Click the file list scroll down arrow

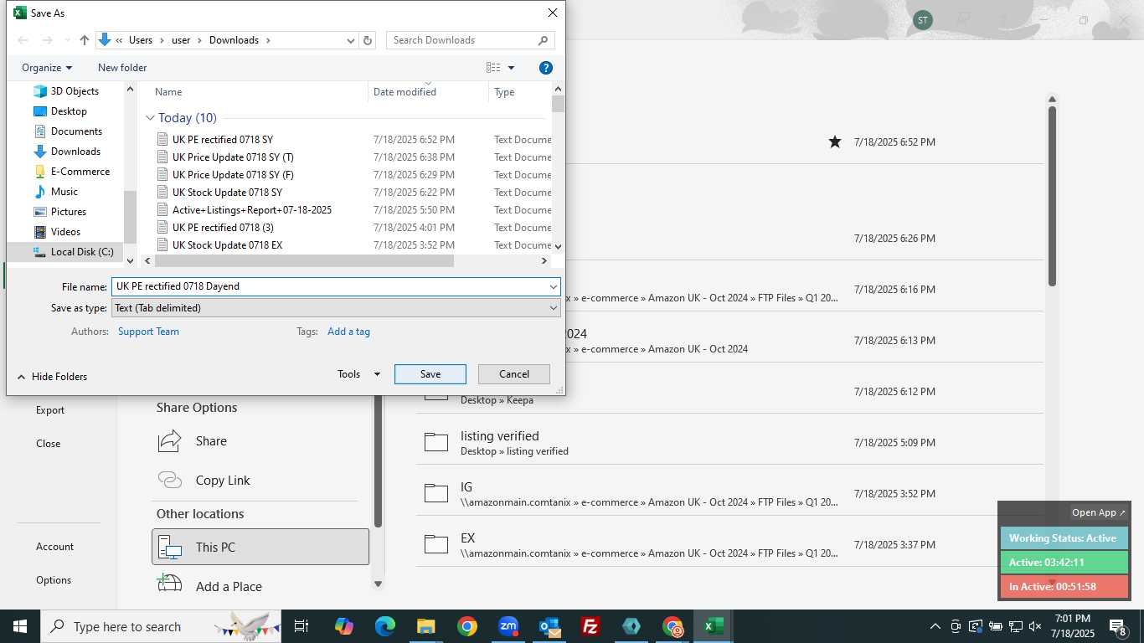click(558, 247)
